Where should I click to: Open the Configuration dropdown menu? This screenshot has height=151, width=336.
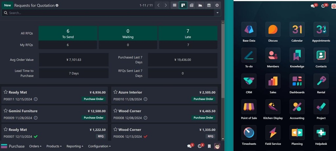(99, 146)
